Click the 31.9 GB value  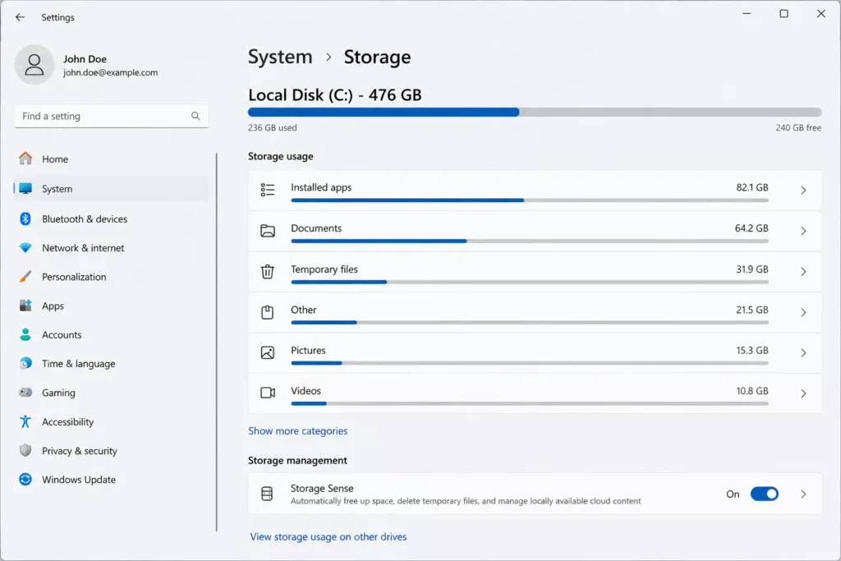pyautogui.click(x=752, y=269)
